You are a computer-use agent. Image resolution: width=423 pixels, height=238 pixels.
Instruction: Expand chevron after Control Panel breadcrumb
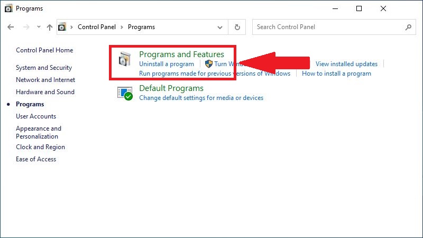click(x=122, y=27)
